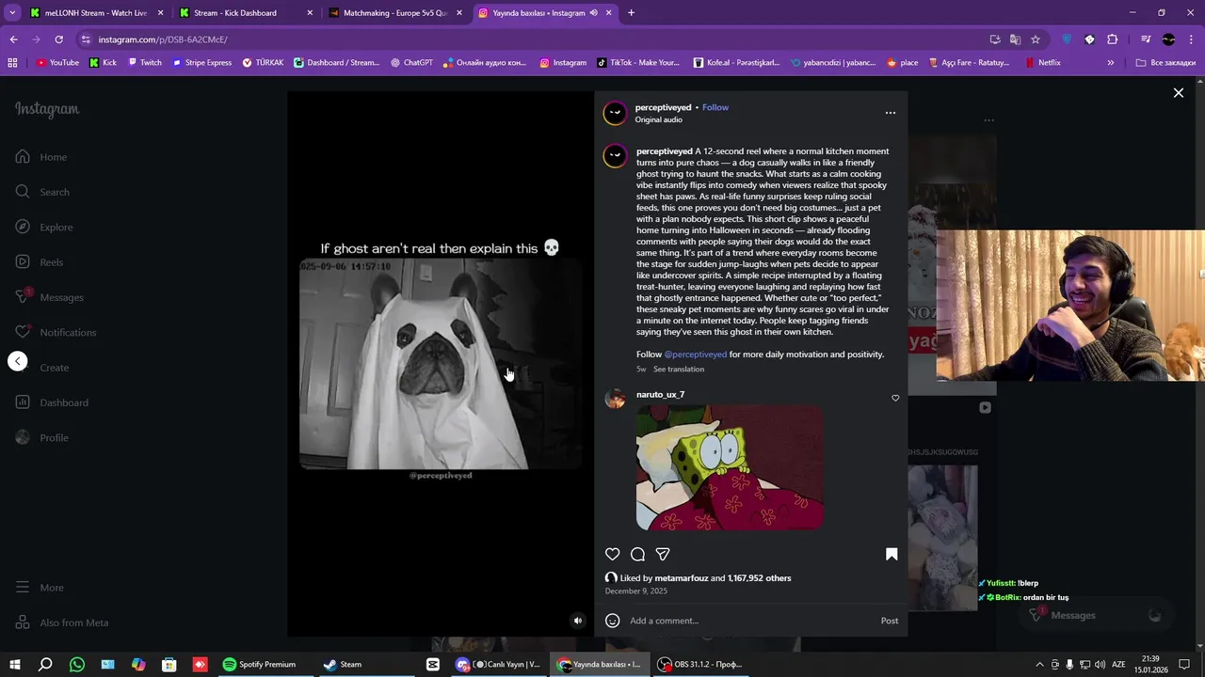
Task: Open the Messages floating bar at the bottom right
Action: [x=1097, y=616]
